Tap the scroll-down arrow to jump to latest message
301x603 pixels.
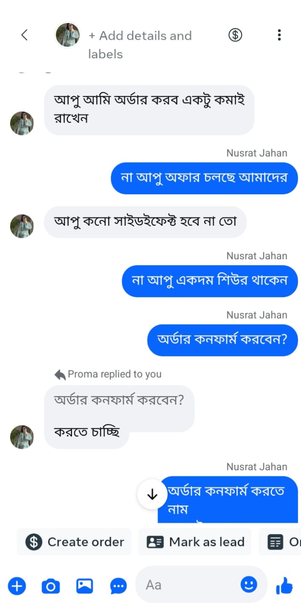point(152,494)
